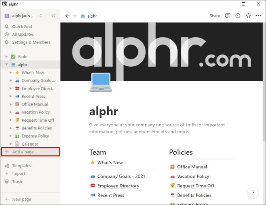Expand Vacation Policy sidebar arrow
This screenshot has width=266, height=205.
[x=10, y=112]
